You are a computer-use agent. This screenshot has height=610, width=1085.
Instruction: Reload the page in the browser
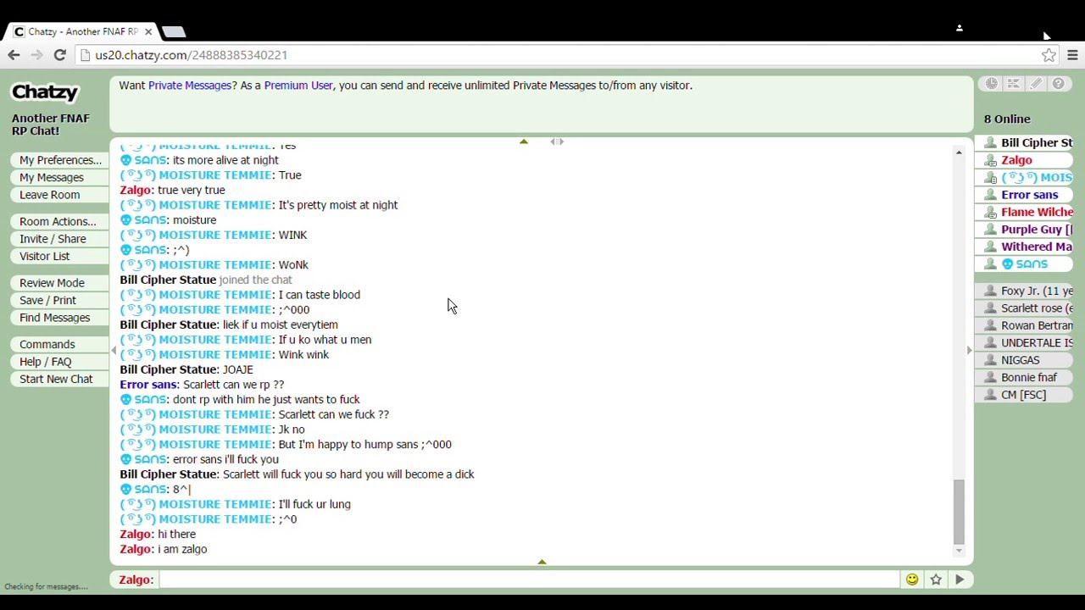click(59, 55)
